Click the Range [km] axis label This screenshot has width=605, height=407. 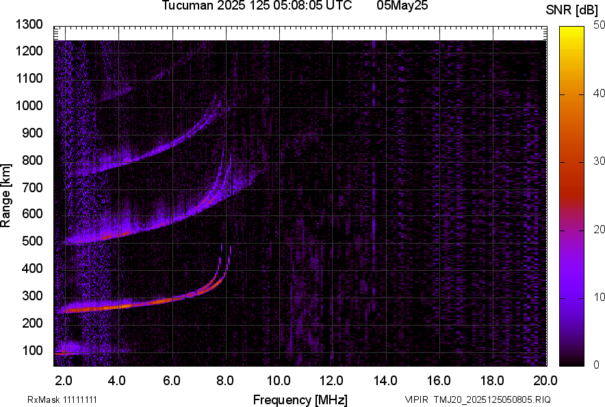click(5, 196)
